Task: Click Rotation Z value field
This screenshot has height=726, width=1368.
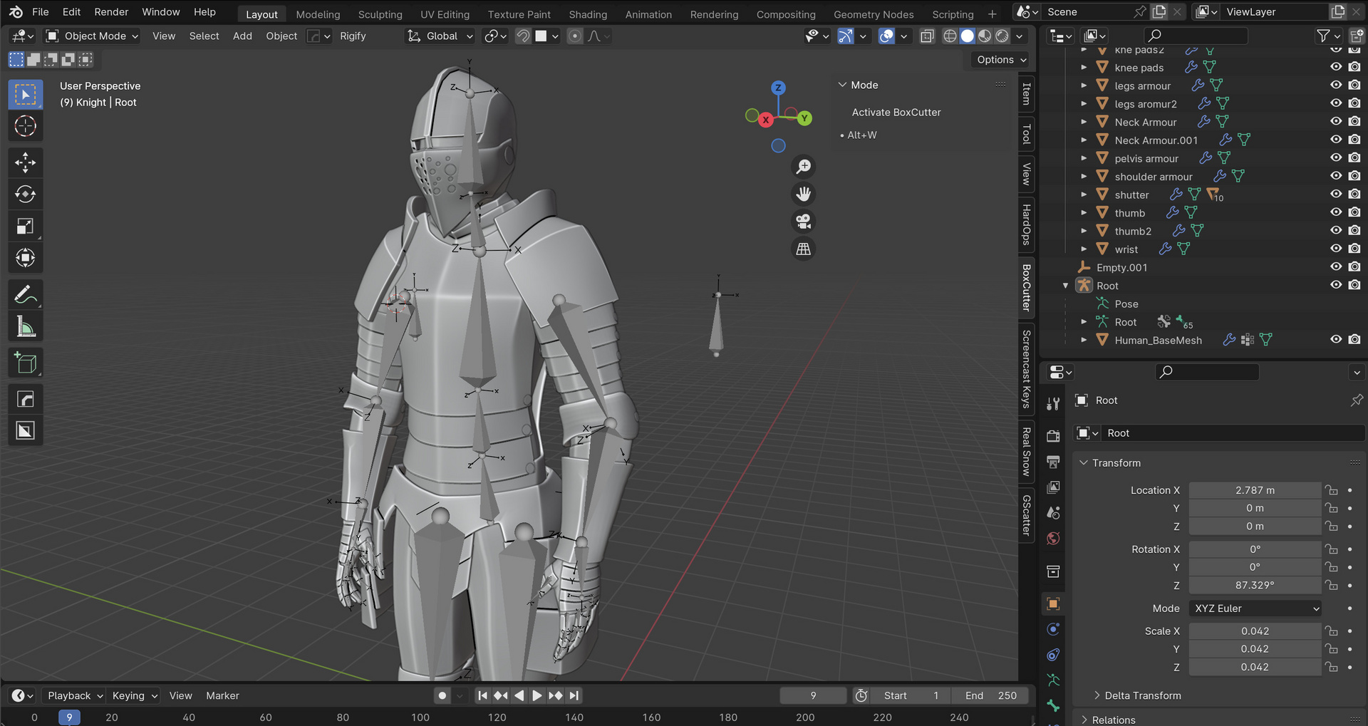Action: [x=1255, y=585]
